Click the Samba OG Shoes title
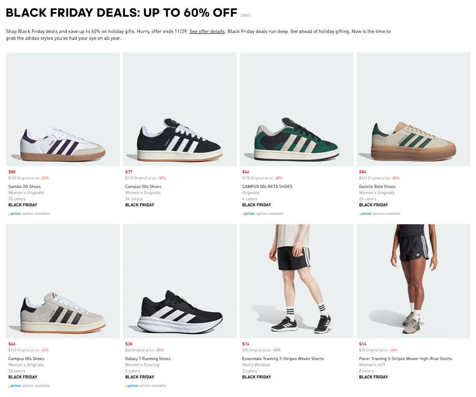 (24, 187)
